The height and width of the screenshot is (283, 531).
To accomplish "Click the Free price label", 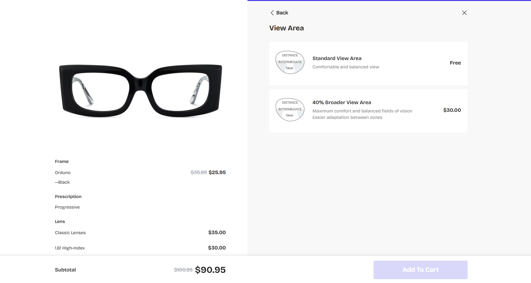I will click(x=455, y=63).
